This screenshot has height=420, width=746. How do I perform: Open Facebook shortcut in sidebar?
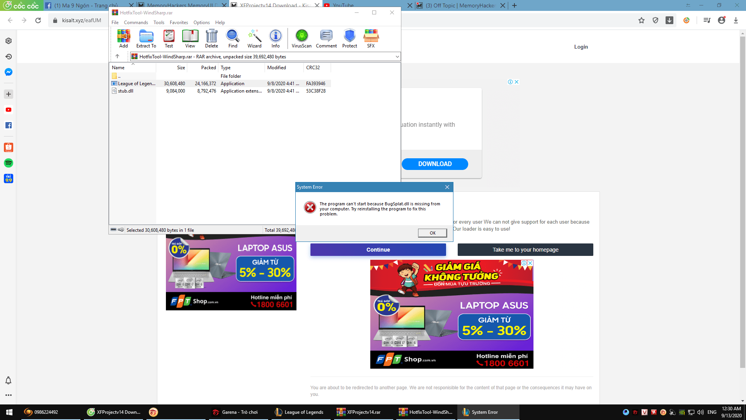pyautogui.click(x=9, y=125)
